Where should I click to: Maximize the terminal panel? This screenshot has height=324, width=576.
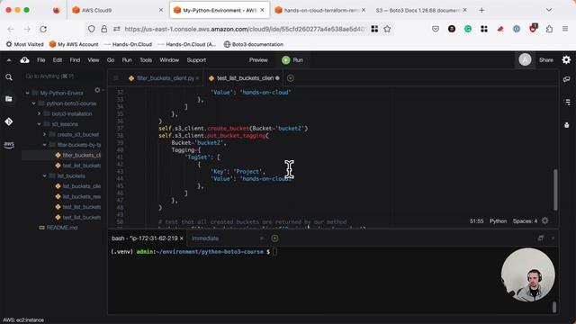(x=541, y=238)
